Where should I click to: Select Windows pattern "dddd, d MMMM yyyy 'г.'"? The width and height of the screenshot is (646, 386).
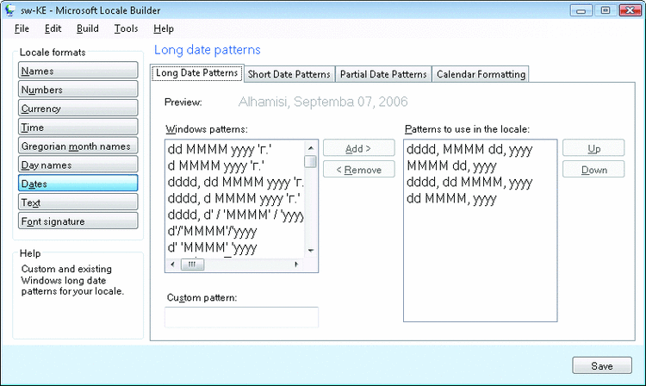click(x=235, y=198)
